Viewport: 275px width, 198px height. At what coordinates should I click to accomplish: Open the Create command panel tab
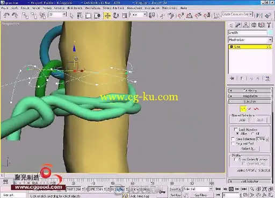[x=231, y=25]
